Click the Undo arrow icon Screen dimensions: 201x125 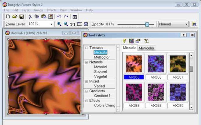coord(59,17)
